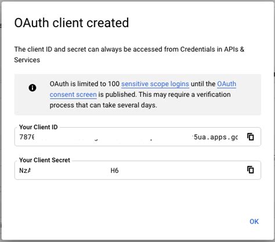Click the info icon in the notice banner

click(x=32, y=88)
